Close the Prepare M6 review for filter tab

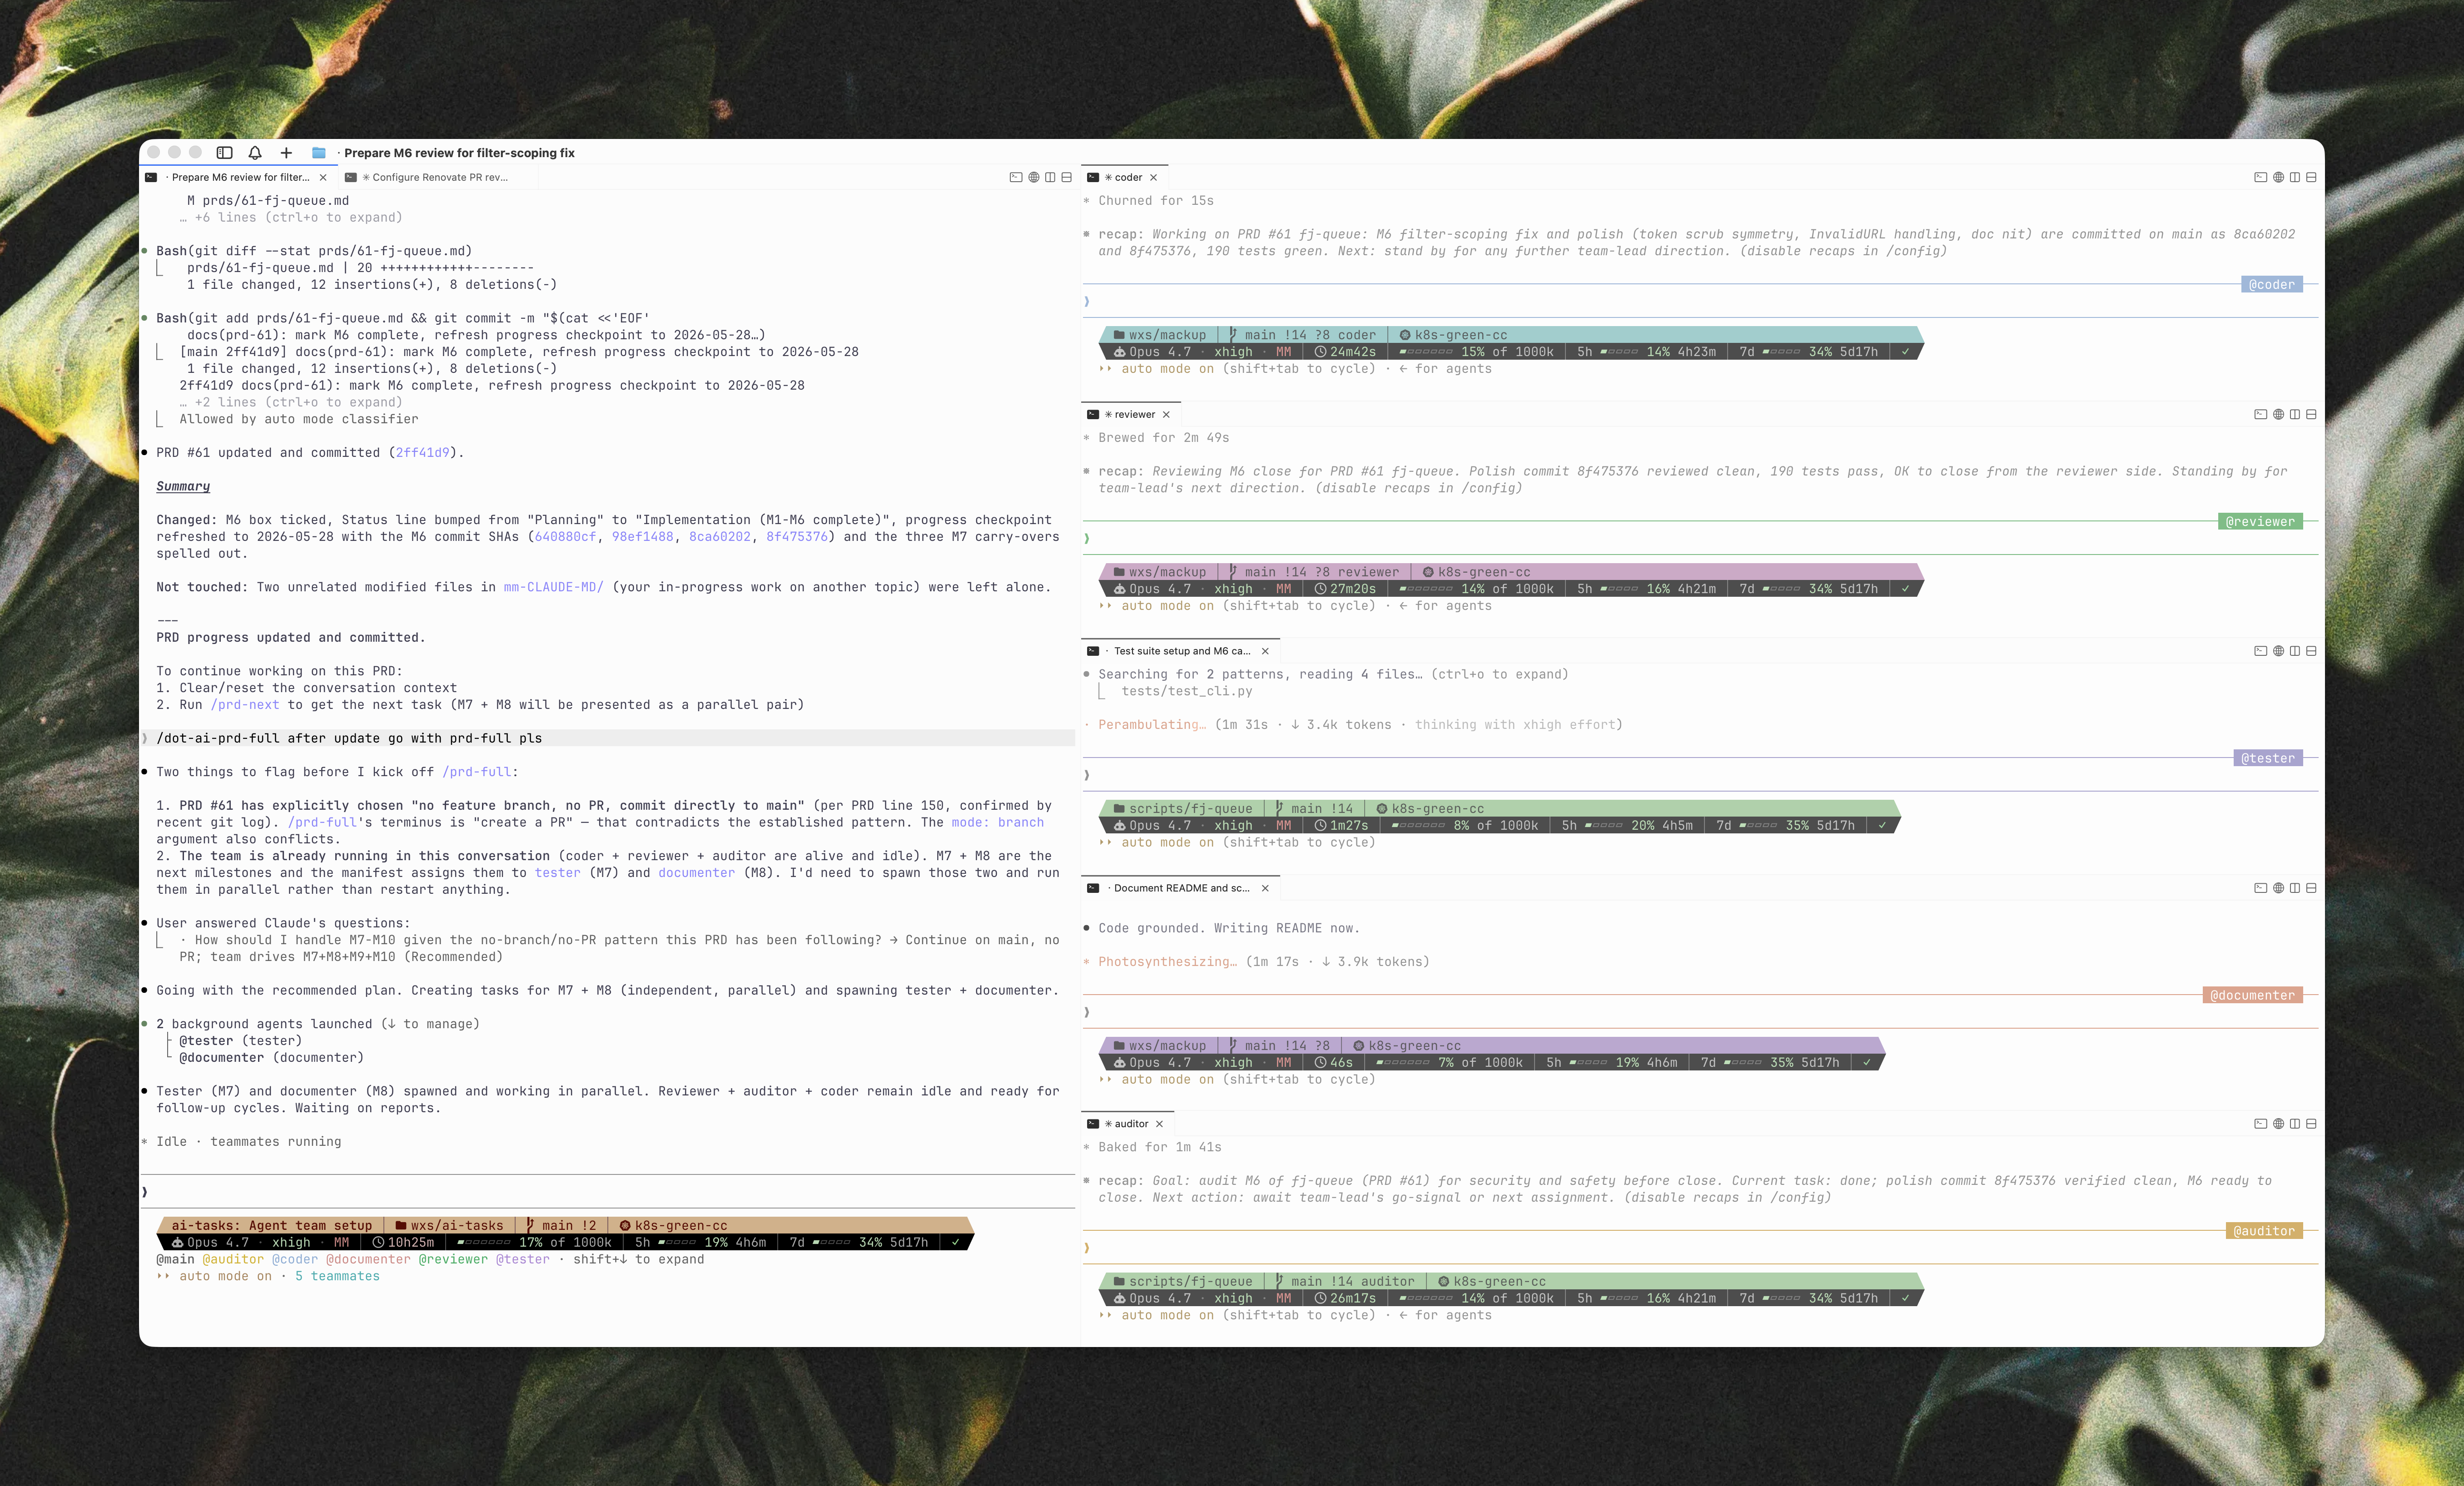pyautogui.click(x=323, y=177)
